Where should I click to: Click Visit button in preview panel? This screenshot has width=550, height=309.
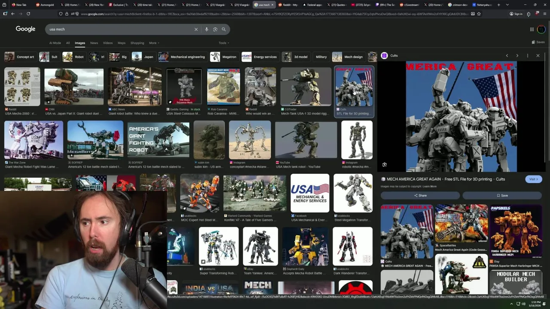[534, 179]
